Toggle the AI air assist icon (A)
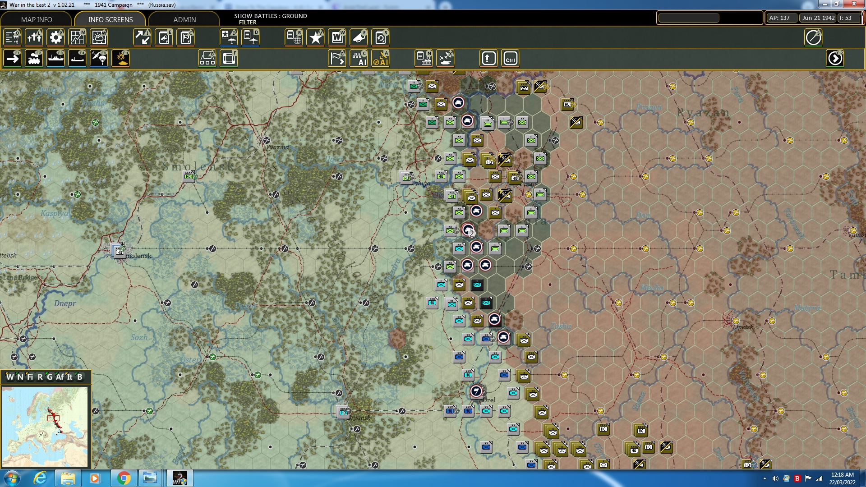 380,58
